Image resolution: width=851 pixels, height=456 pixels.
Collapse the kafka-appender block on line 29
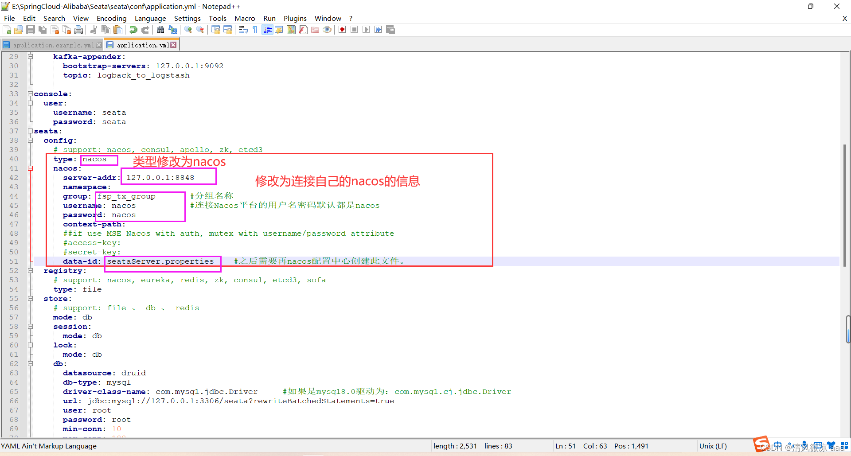point(31,57)
